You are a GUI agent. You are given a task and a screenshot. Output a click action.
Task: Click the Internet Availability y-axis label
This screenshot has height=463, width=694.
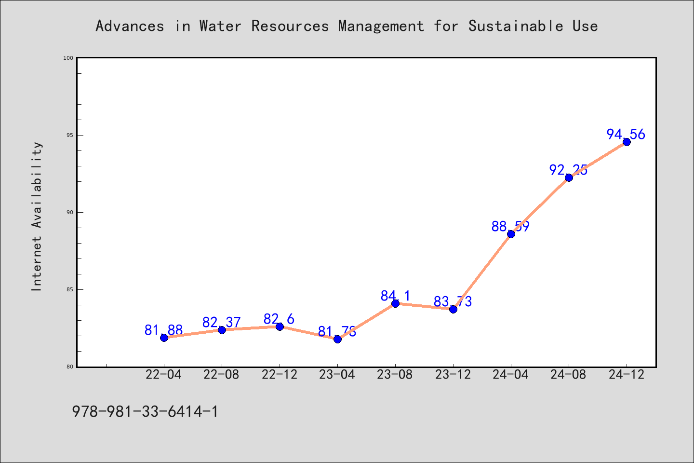pyautogui.click(x=37, y=217)
